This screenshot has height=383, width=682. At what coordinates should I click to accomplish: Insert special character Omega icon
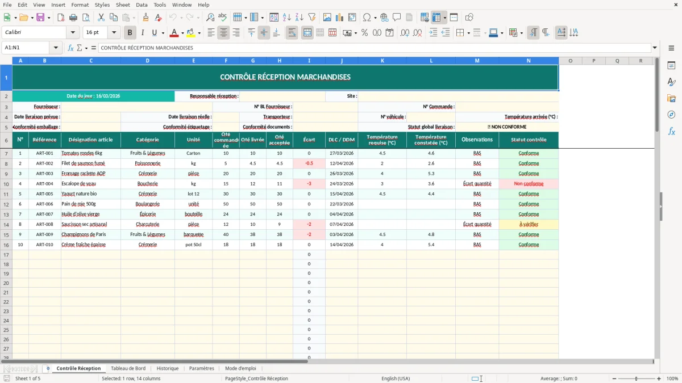click(x=367, y=18)
